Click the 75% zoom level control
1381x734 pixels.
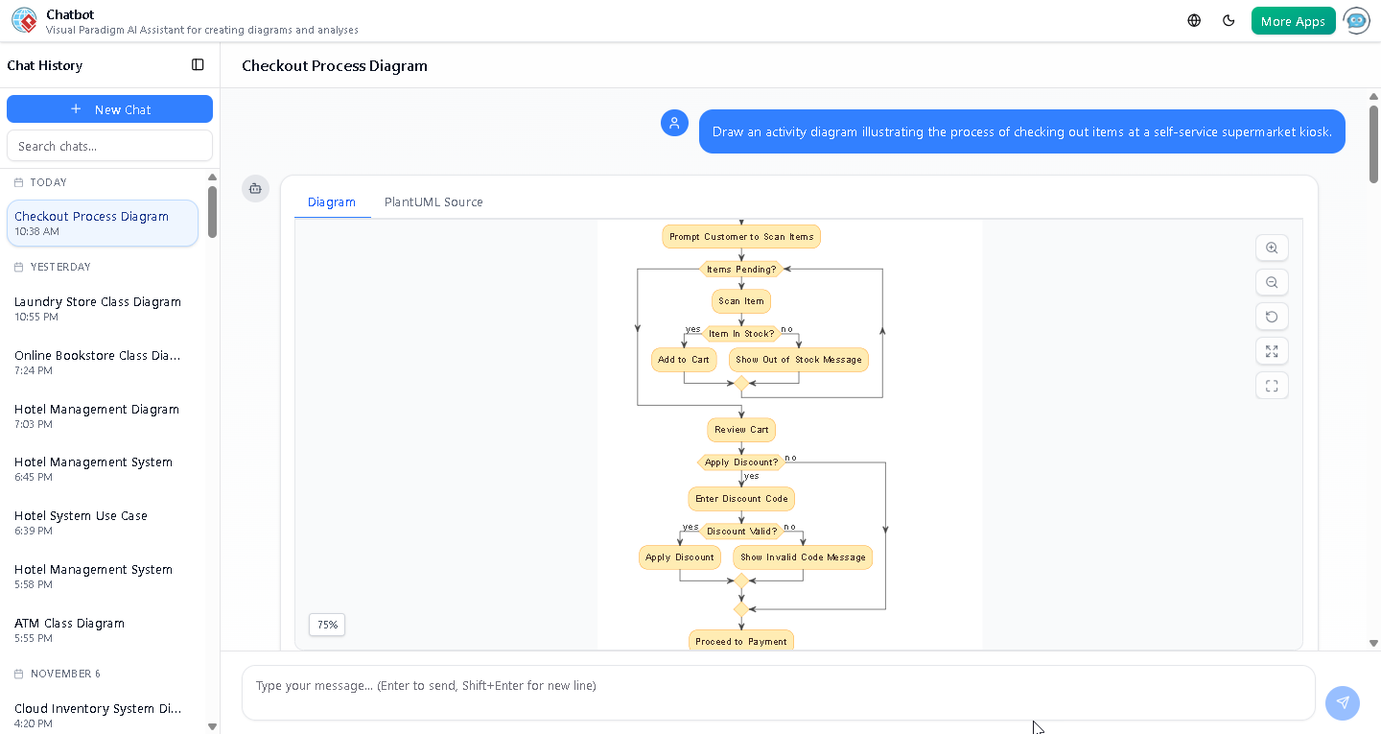click(x=326, y=625)
